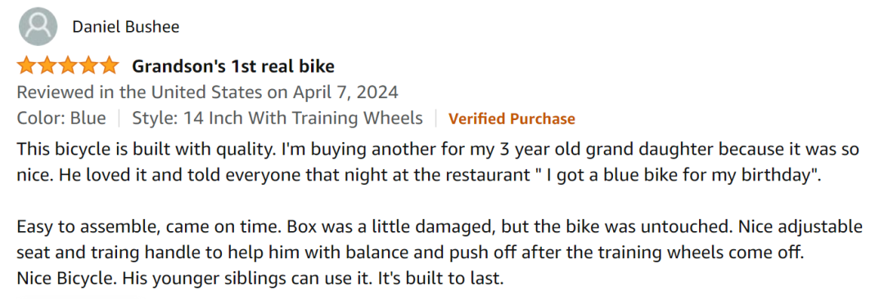Image resolution: width=884 pixels, height=299 pixels.
Task: Click the separator between Color and Style
Action: coord(119,118)
